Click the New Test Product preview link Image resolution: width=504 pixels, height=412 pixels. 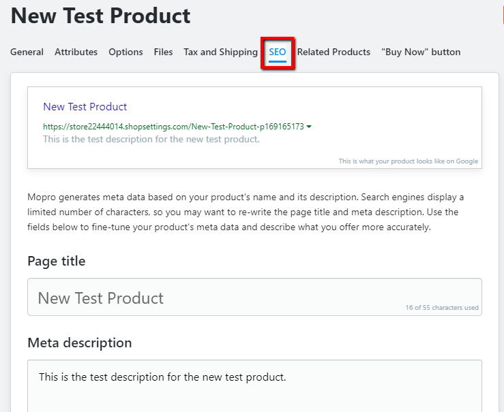click(85, 106)
